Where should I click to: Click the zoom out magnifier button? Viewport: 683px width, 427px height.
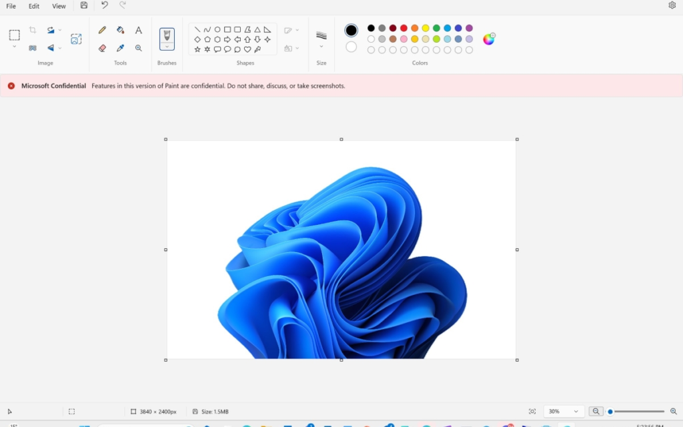pos(596,411)
